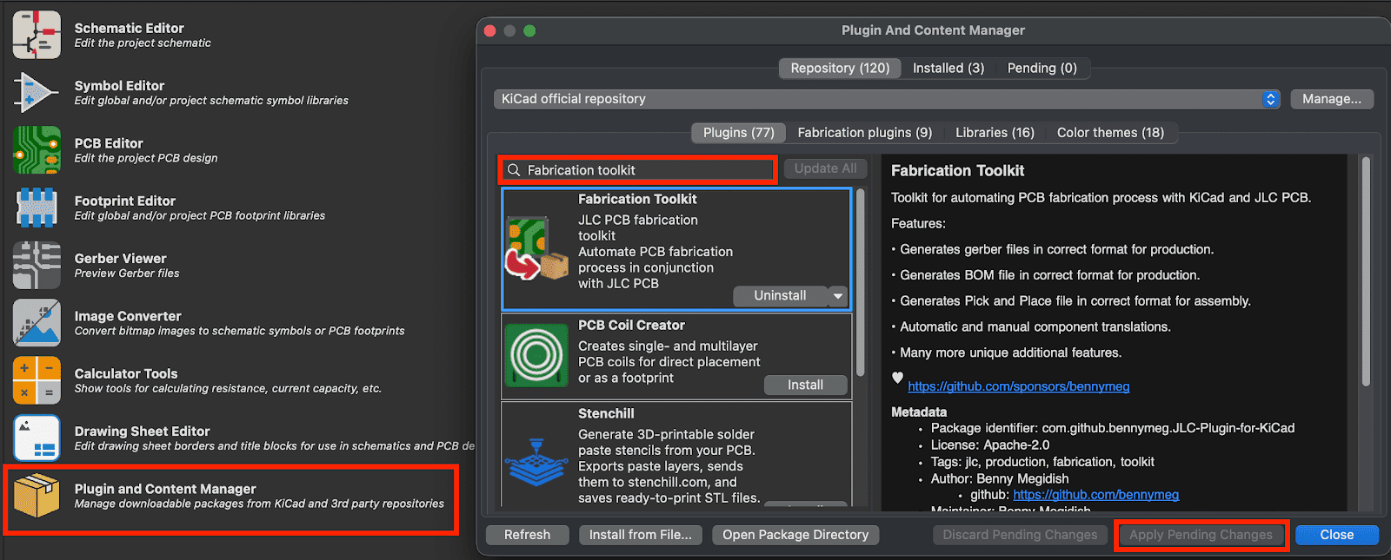Uninstall the Fabrication Toolkit plugin
The height and width of the screenshot is (560, 1391).
(x=780, y=296)
